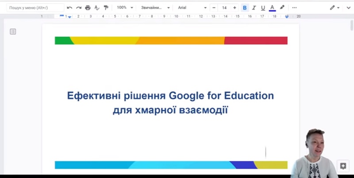Decrease font size with minus button
The width and height of the screenshot is (354, 178).
click(214, 8)
